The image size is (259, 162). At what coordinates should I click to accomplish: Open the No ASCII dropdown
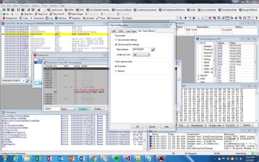click(232, 125)
